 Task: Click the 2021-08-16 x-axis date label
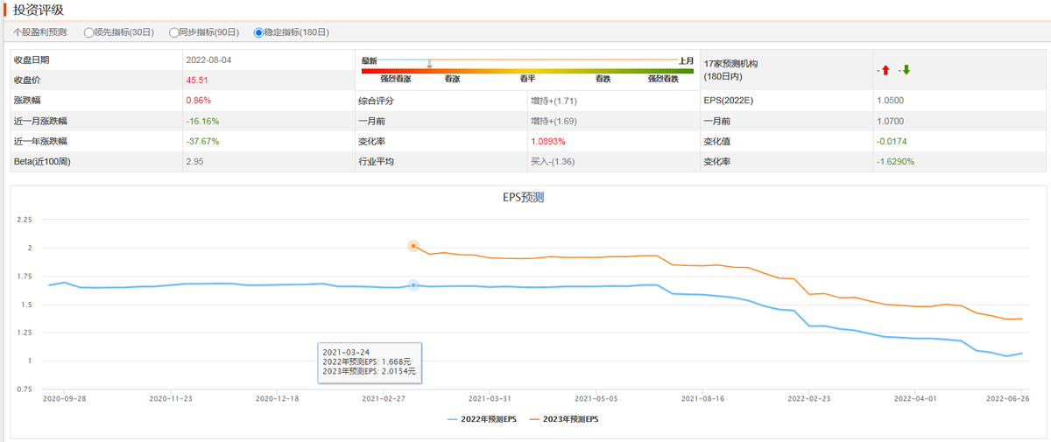(702, 397)
